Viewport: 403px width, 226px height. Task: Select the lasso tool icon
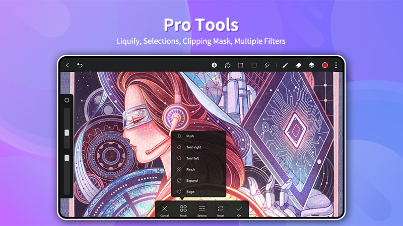tap(267, 65)
